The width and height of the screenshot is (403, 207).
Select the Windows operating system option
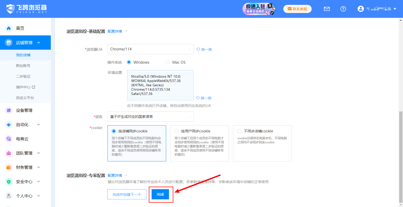coord(129,62)
